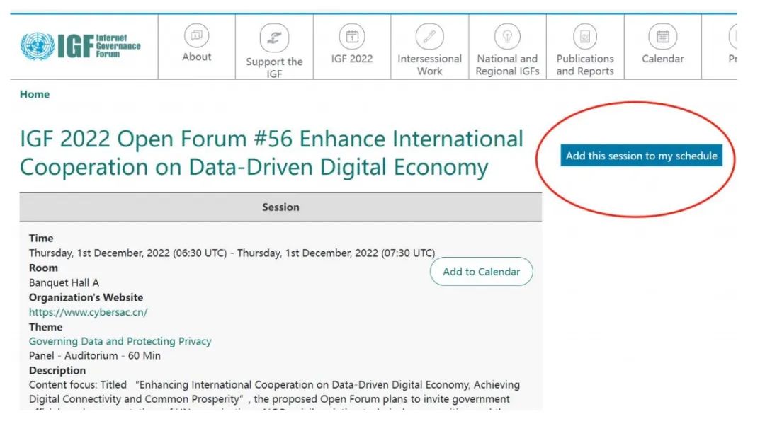
Task: Open Governing Data and Protecting Privacy theme
Action: click(x=120, y=341)
